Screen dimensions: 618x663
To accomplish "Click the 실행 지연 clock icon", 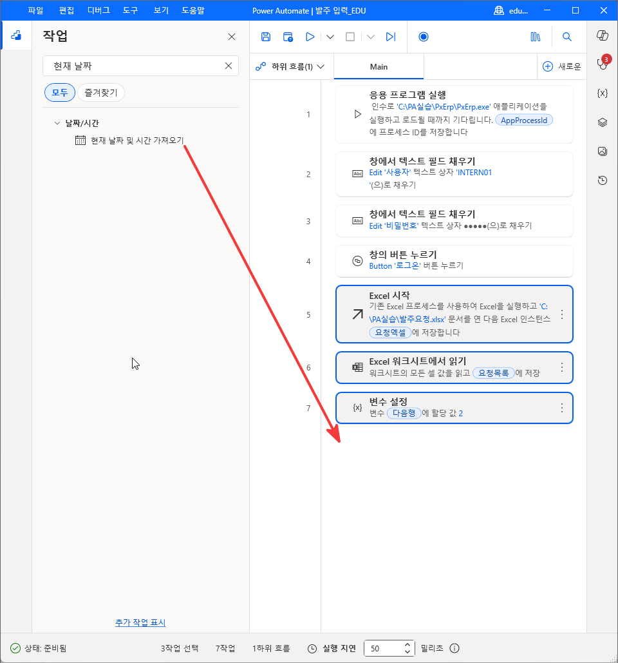I will pyautogui.click(x=312, y=648).
